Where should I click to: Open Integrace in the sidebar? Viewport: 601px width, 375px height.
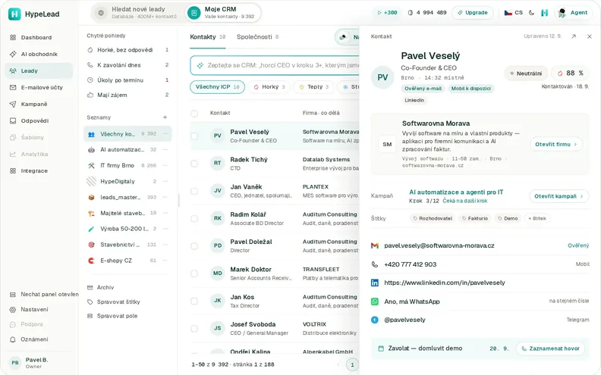coord(34,170)
